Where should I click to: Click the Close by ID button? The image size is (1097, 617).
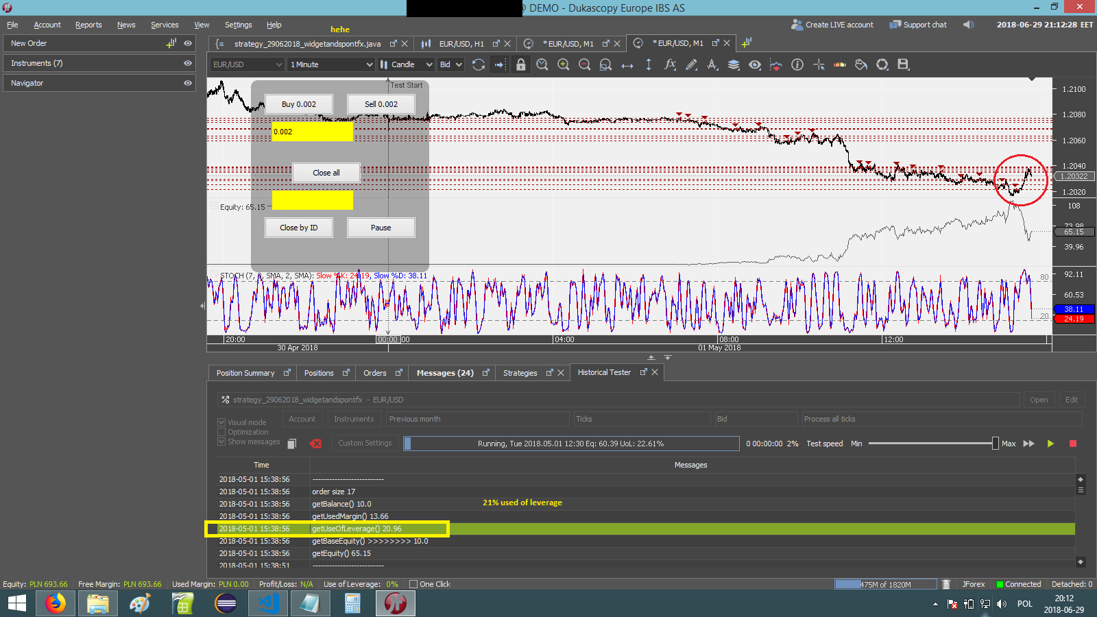click(x=299, y=228)
